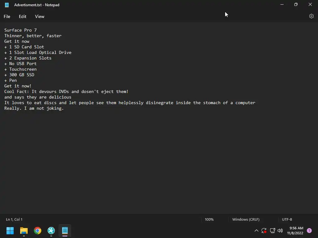Open the View menu

39,17
